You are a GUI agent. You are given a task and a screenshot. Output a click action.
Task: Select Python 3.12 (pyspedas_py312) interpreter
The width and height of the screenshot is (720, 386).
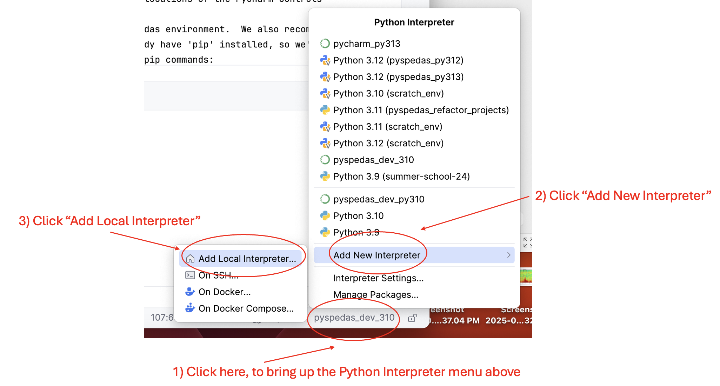click(414, 60)
